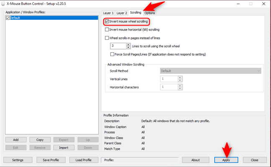Viewport: 271px width, 167px height.
Task: Increase Vertical Lines value
Action: tap(180, 77)
